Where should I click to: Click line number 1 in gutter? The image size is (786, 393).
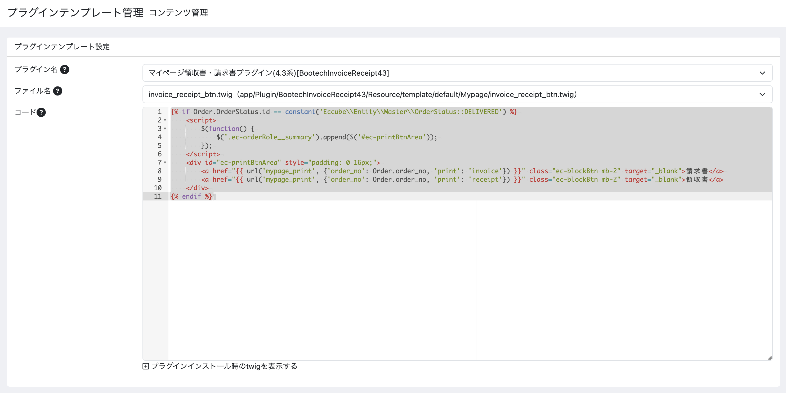pos(159,112)
